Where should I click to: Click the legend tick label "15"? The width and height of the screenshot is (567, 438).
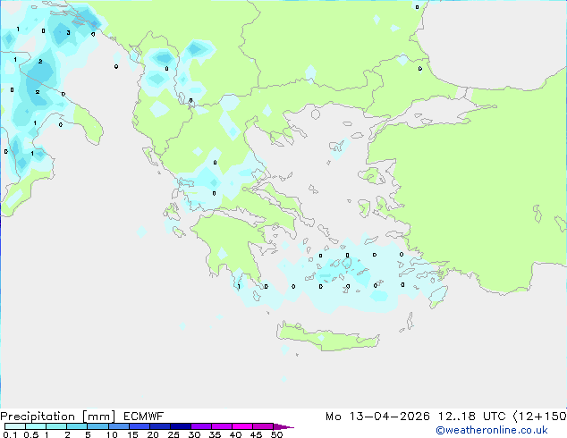pyautogui.click(x=132, y=434)
